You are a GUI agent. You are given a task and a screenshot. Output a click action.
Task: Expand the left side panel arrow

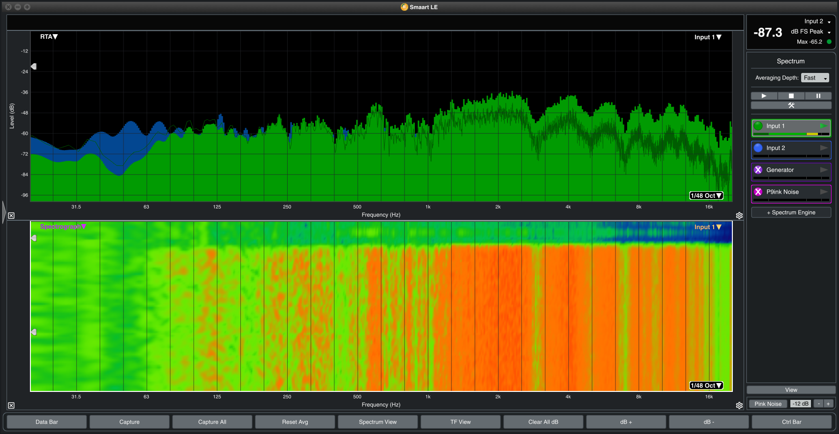pyautogui.click(x=4, y=212)
